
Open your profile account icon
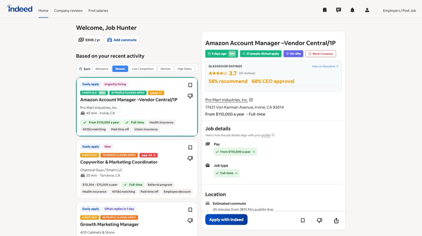(x=367, y=10)
